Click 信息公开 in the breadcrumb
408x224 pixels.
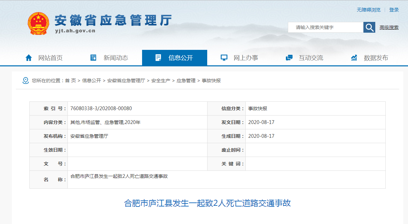coord(91,81)
